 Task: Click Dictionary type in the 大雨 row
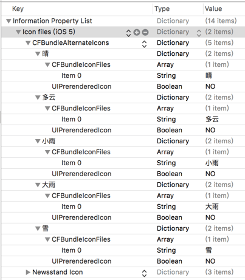[173, 185]
